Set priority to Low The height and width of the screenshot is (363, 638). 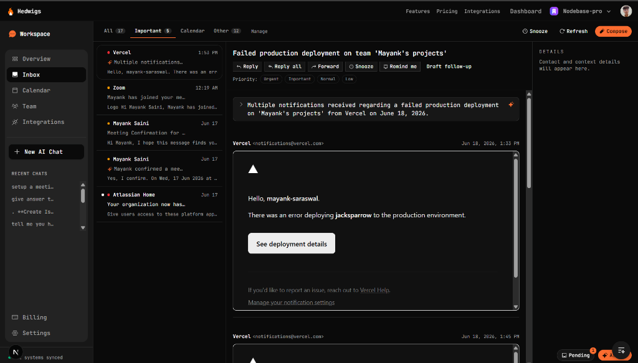349,79
